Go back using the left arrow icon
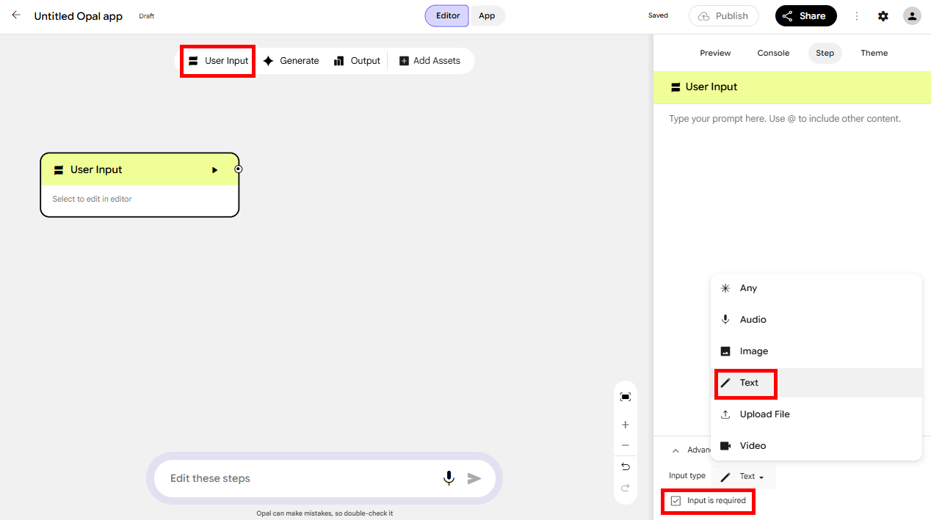931x520 pixels. click(16, 15)
